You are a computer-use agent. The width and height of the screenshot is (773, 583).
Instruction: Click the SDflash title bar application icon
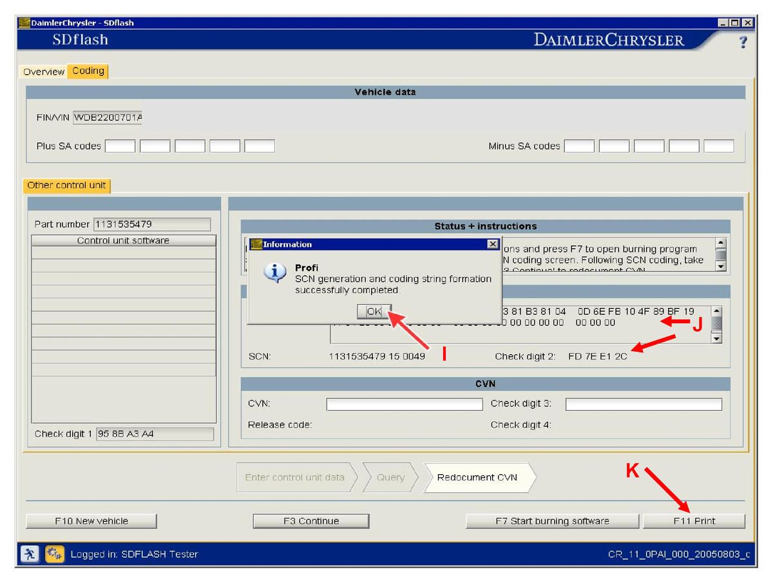tap(24, 23)
